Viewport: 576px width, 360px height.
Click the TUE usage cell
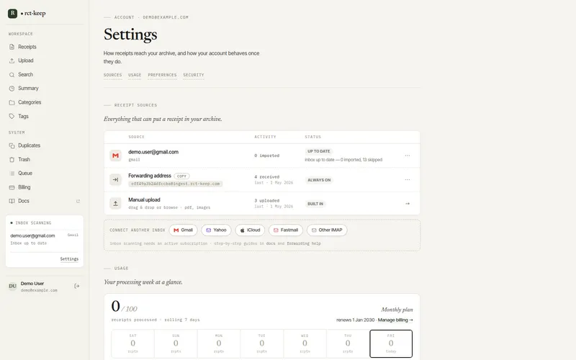(262, 343)
